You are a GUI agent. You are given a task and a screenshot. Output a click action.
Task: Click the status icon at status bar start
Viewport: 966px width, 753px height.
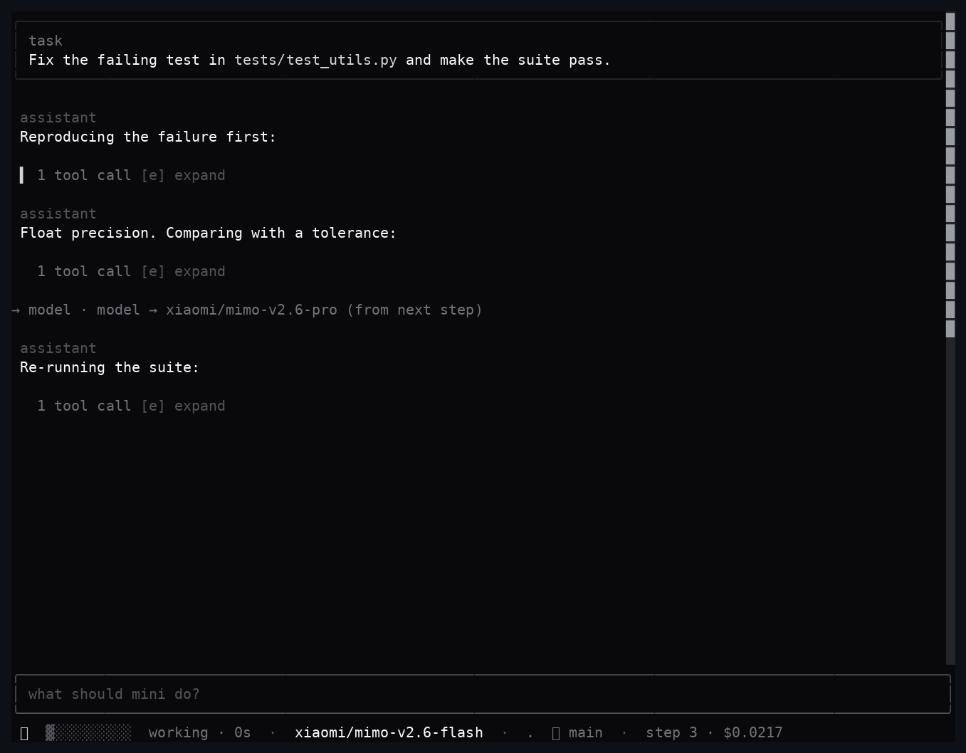point(24,733)
